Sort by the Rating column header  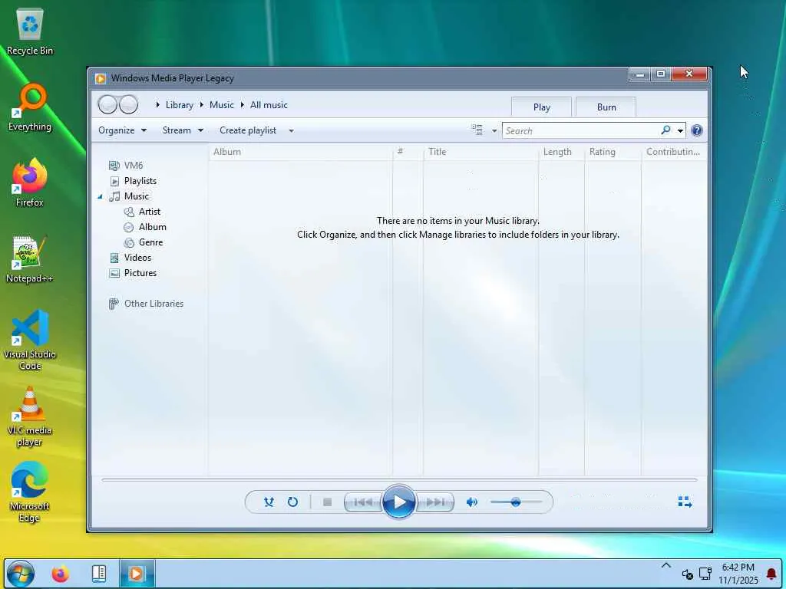(613, 152)
